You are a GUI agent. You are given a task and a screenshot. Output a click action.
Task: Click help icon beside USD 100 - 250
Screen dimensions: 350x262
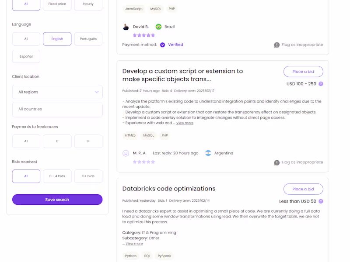[321, 84]
